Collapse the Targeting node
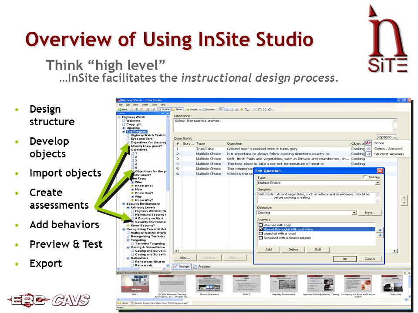 [128, 240]
